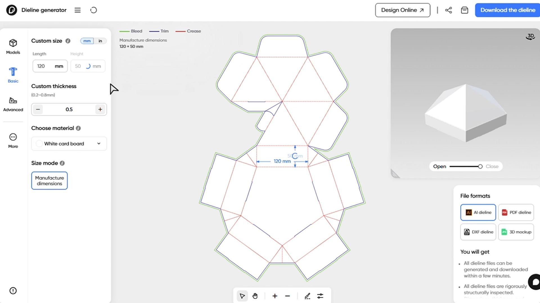Decrease thickness with the minus stepper
The width and height of the screenshot is (540, 303).
38,109
